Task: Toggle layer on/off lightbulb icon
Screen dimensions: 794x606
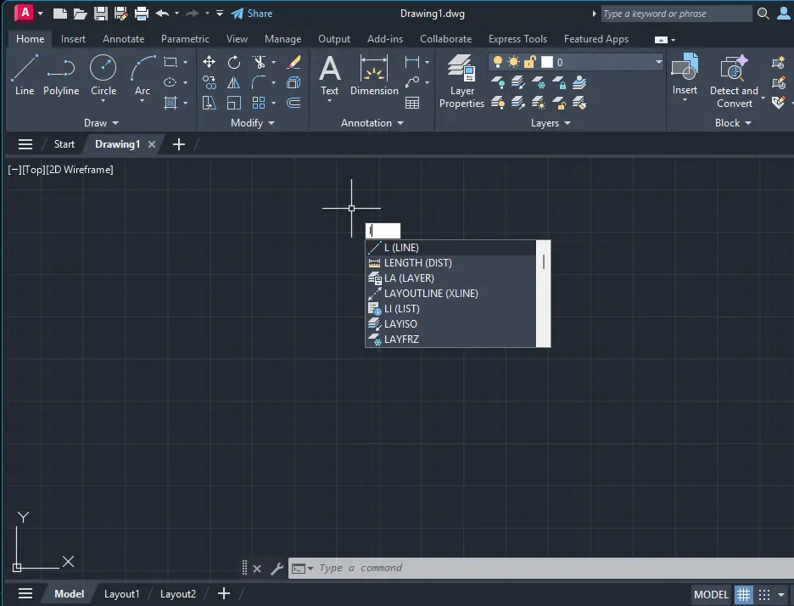Action: 498,62
